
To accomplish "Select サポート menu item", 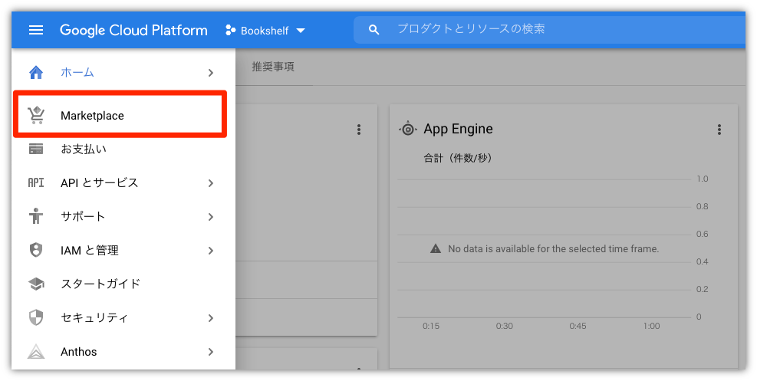I will point(123,216).
